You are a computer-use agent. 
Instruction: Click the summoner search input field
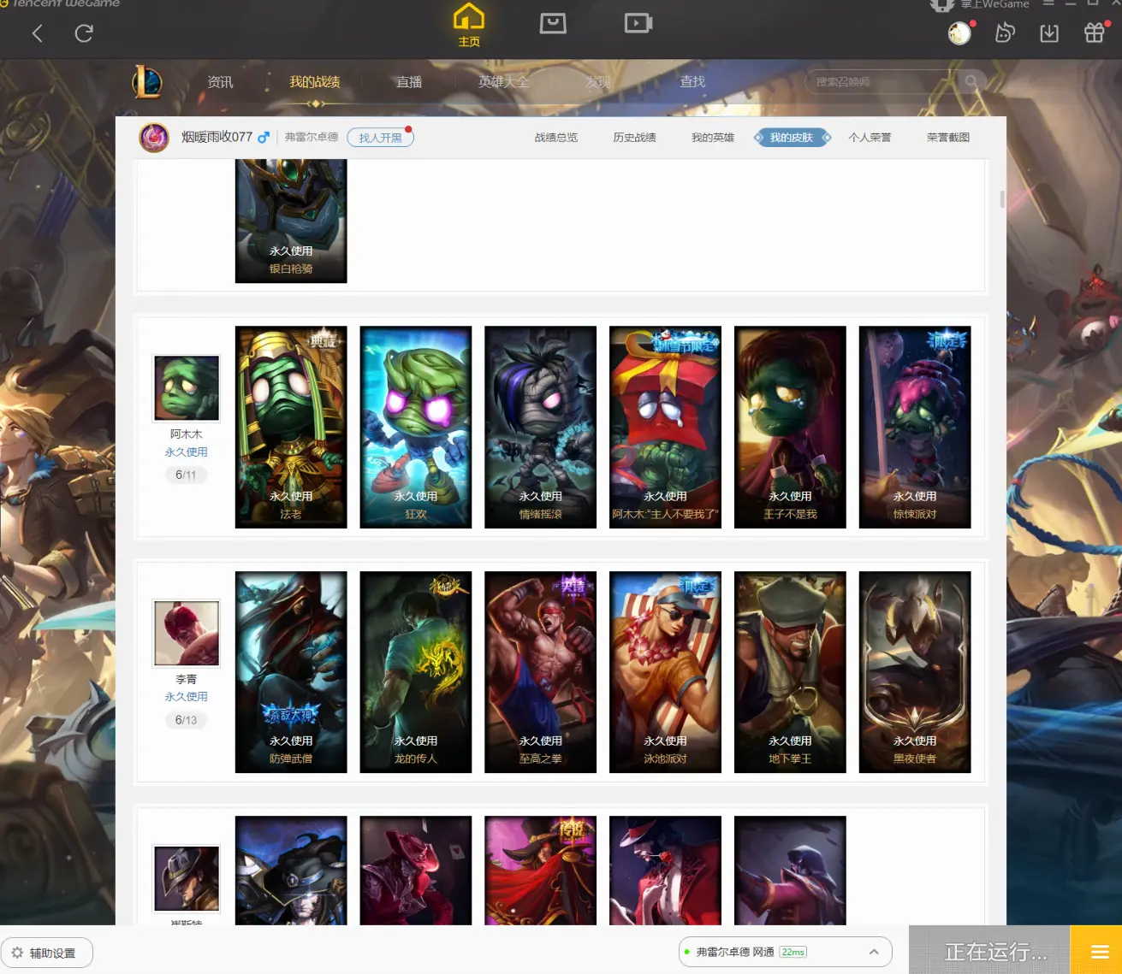[x=883, y=82]
